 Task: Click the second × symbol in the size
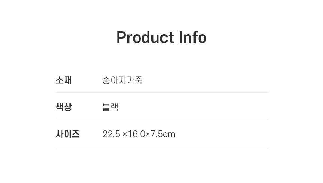pyautogui.click(x=148, y=135)
